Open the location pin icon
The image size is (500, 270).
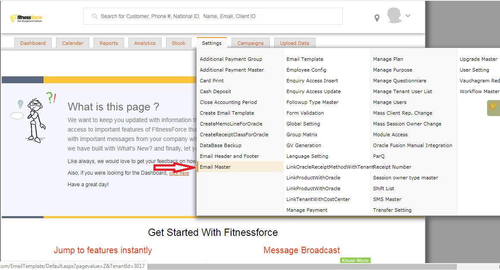(377, 18)
